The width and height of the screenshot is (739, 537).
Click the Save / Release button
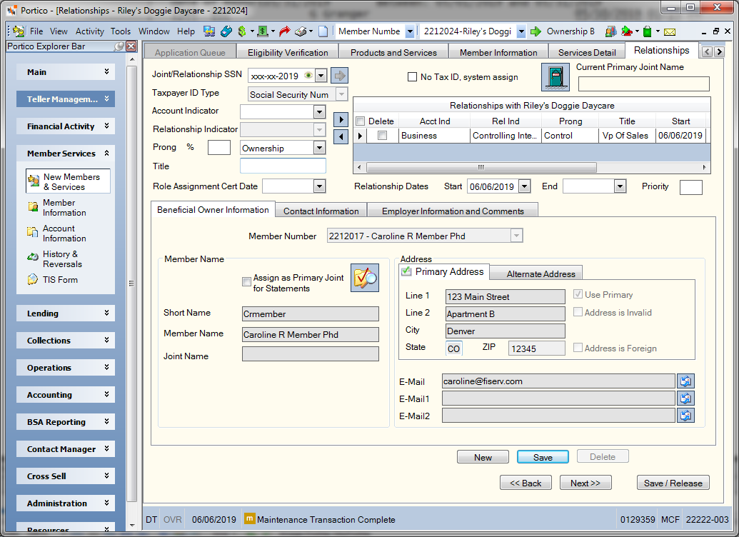click(673, 483)
